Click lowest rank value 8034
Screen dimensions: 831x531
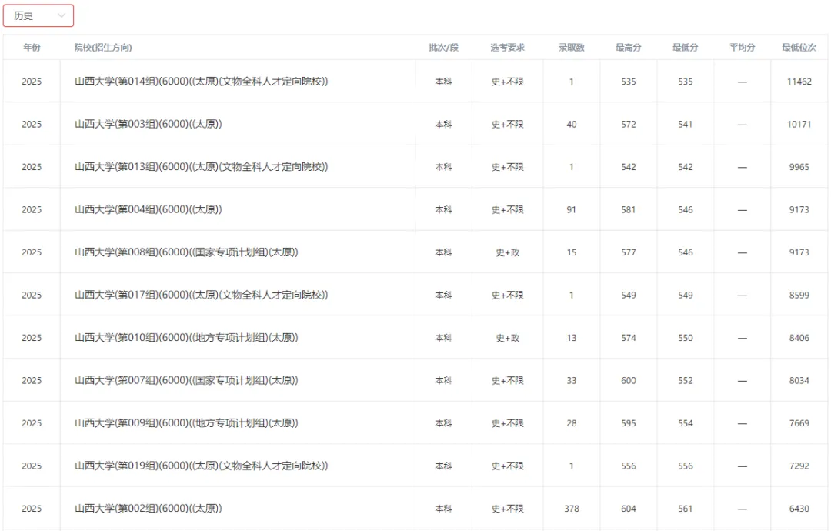click(x=799, y=380)
